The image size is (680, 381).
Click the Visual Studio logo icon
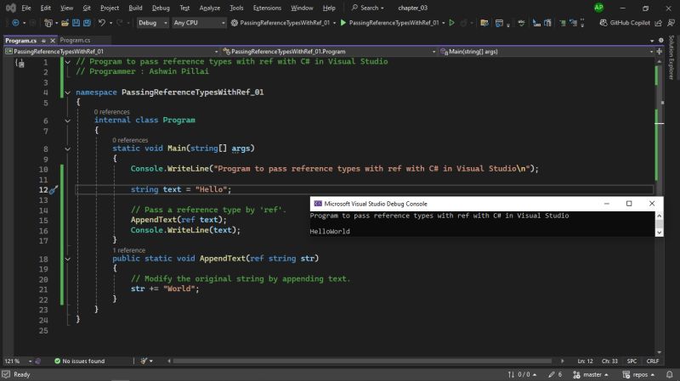(11, 8)
